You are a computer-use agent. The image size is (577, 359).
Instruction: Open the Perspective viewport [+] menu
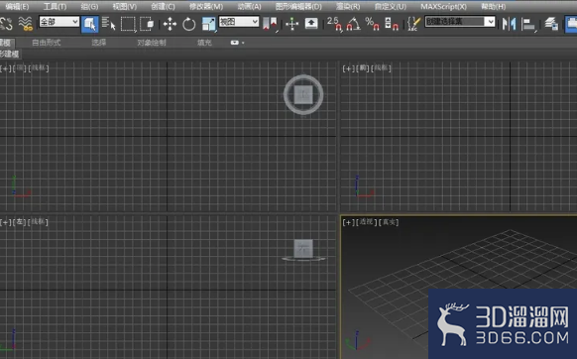pyautogui.click(x=349, y=222)
